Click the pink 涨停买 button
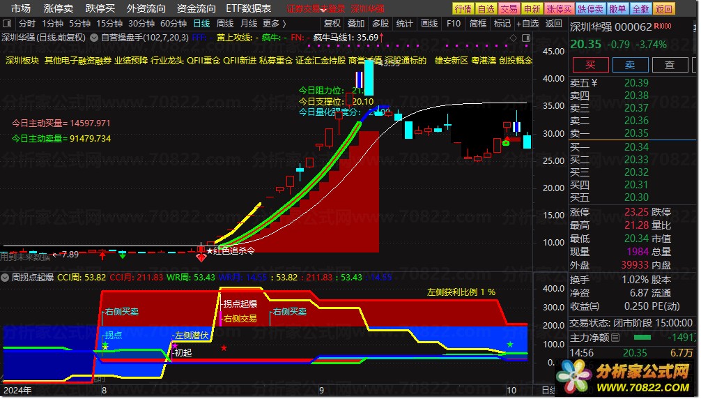The width and height of the screenshot is (701, 399). pos(559,8)
